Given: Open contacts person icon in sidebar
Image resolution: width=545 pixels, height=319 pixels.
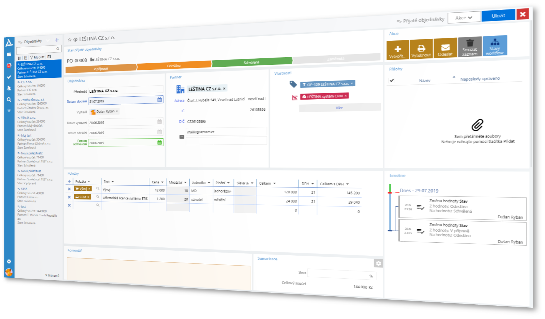Looking at the screenshot, I should tap(9, 88).
